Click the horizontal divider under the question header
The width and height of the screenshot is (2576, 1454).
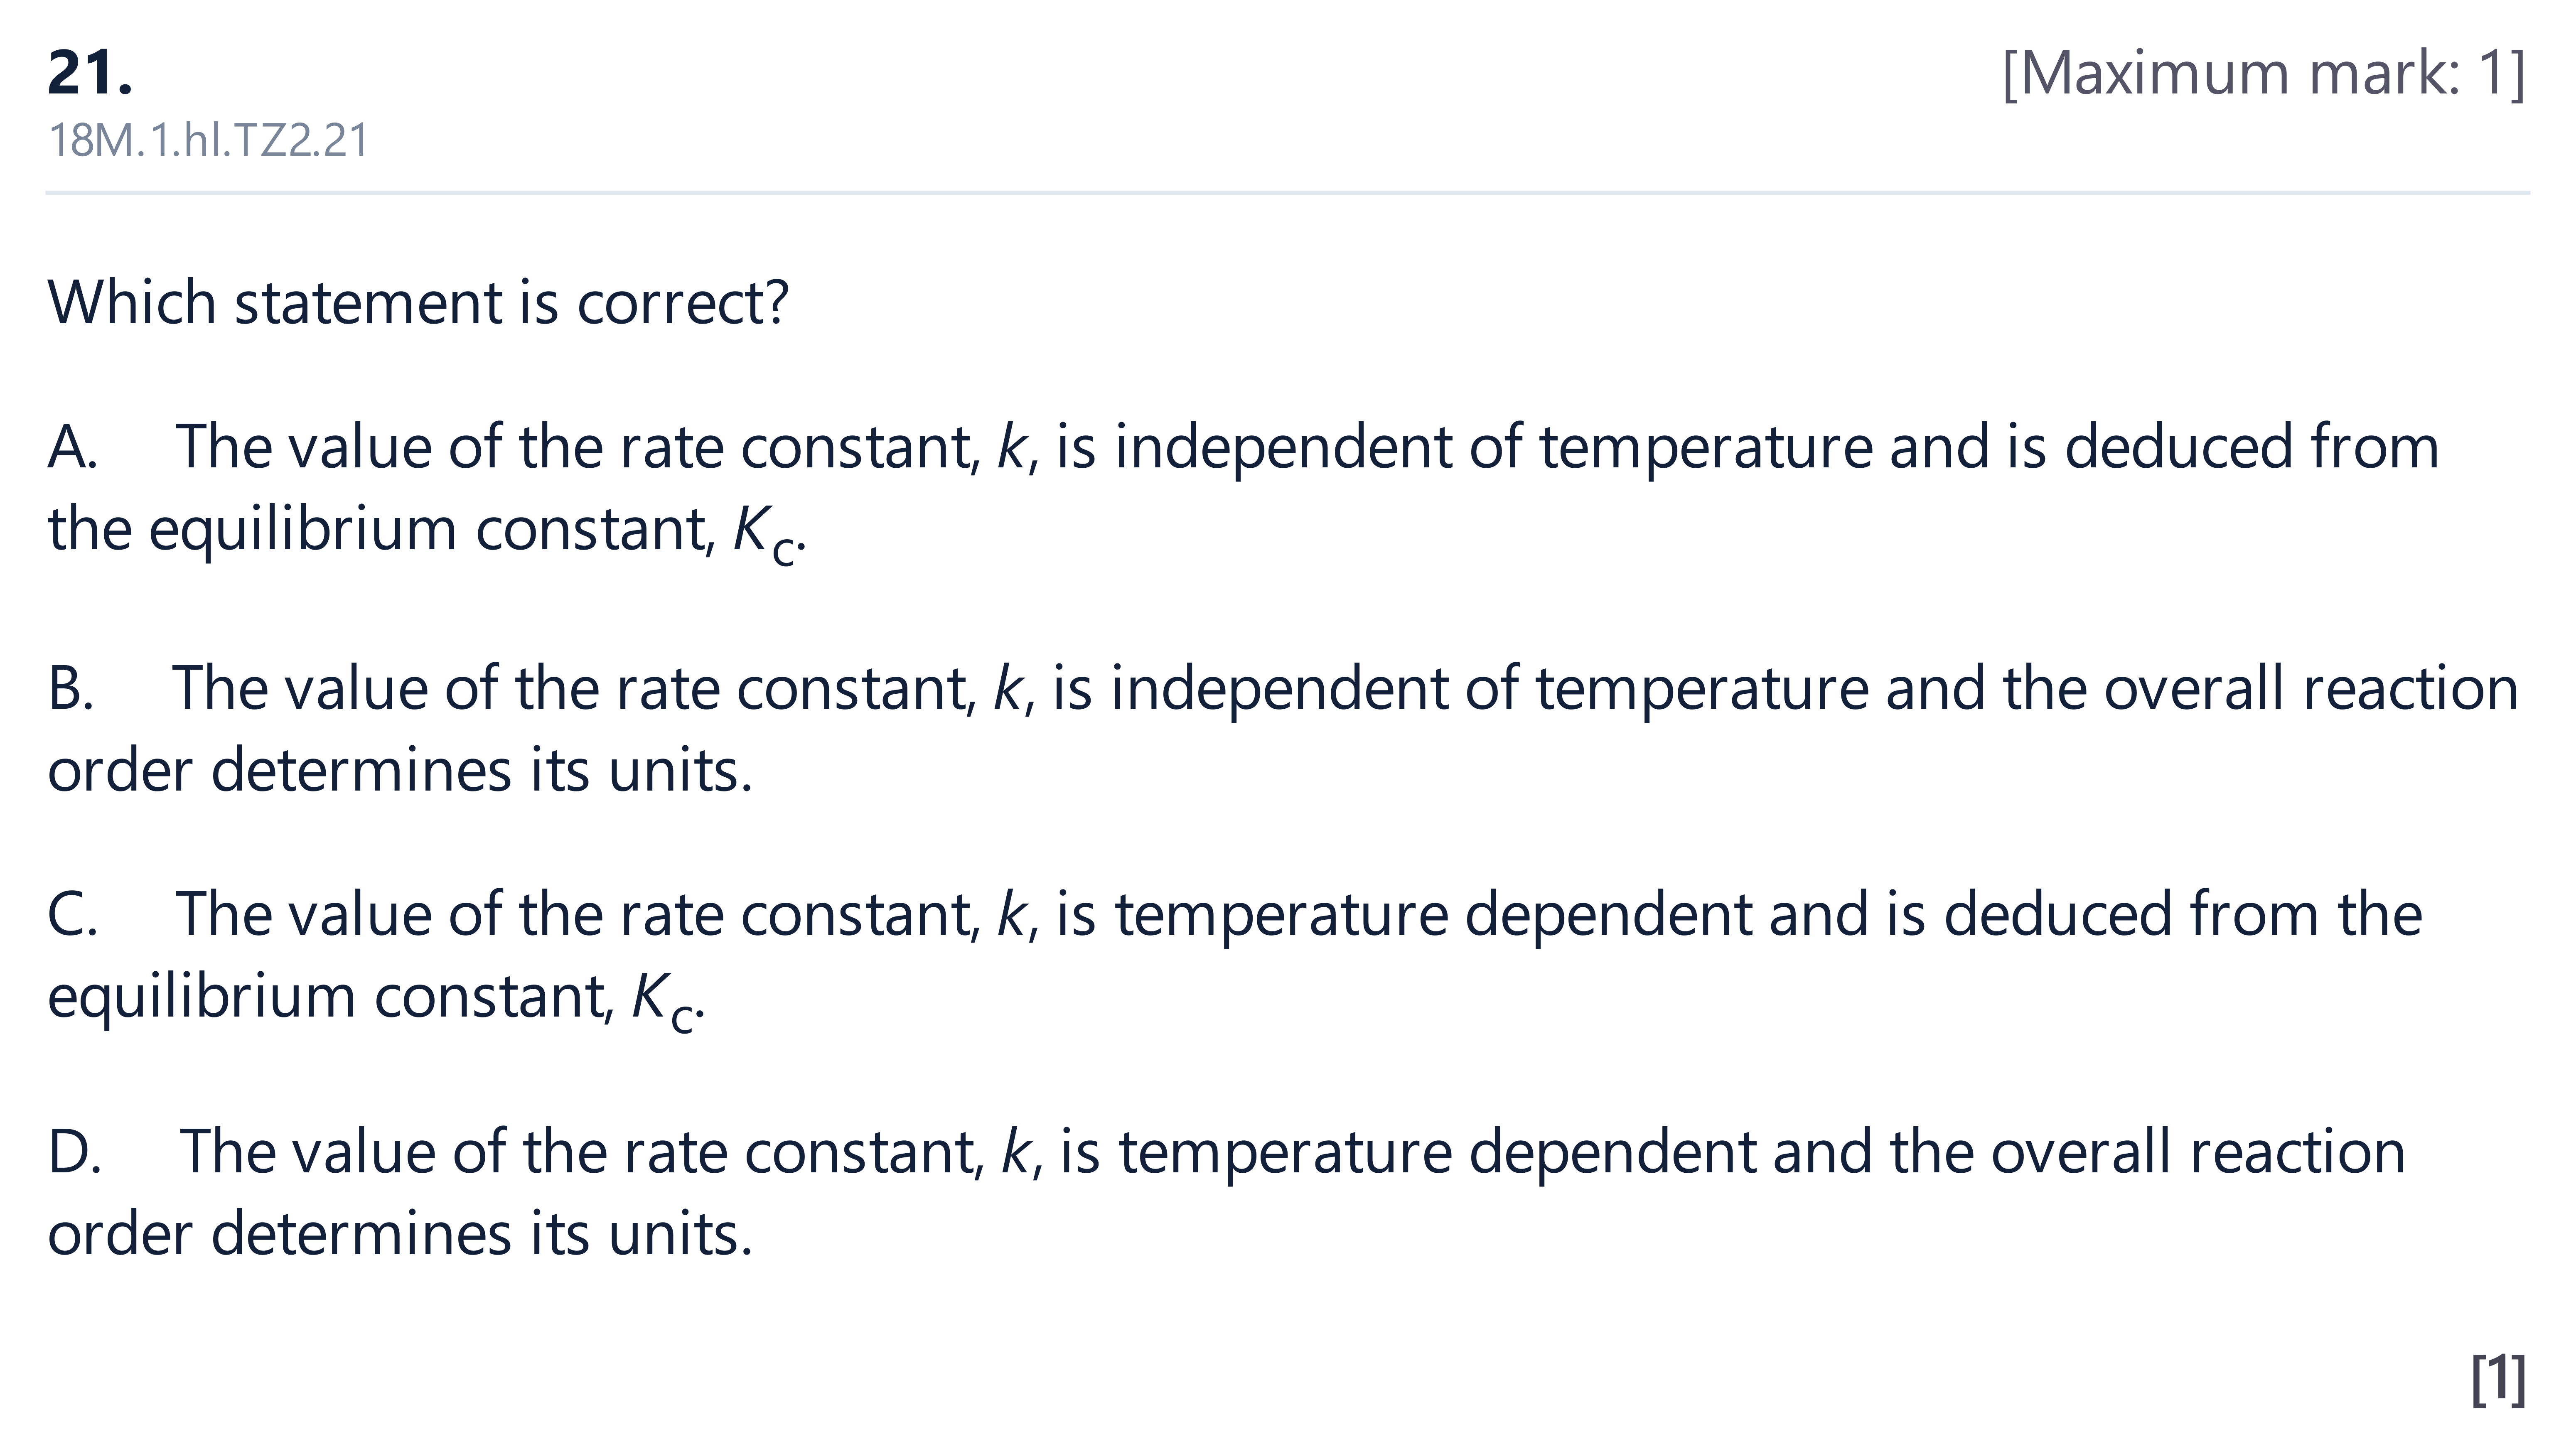coord(1288,192)
